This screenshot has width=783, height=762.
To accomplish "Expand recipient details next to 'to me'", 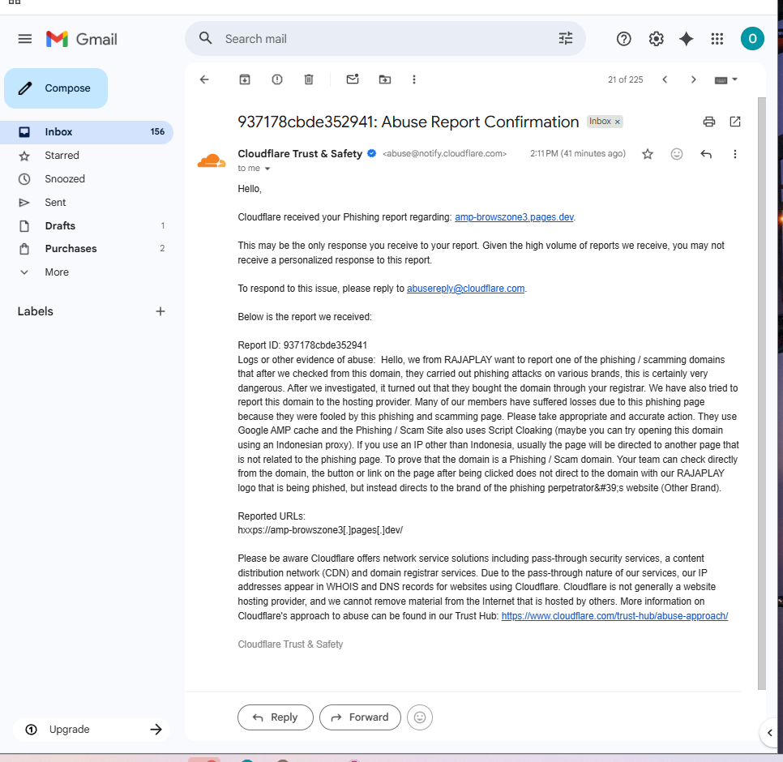I will tap(267, 169).
